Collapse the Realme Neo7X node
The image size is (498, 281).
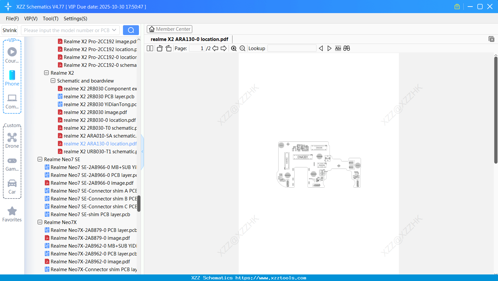(40, 222)
